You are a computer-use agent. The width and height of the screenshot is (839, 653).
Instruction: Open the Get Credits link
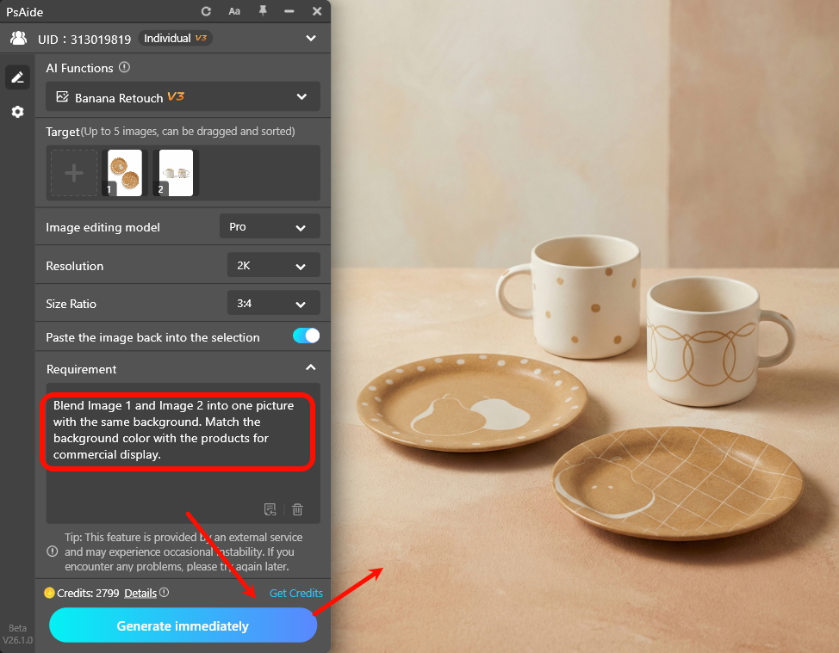[x=295, y=593]
